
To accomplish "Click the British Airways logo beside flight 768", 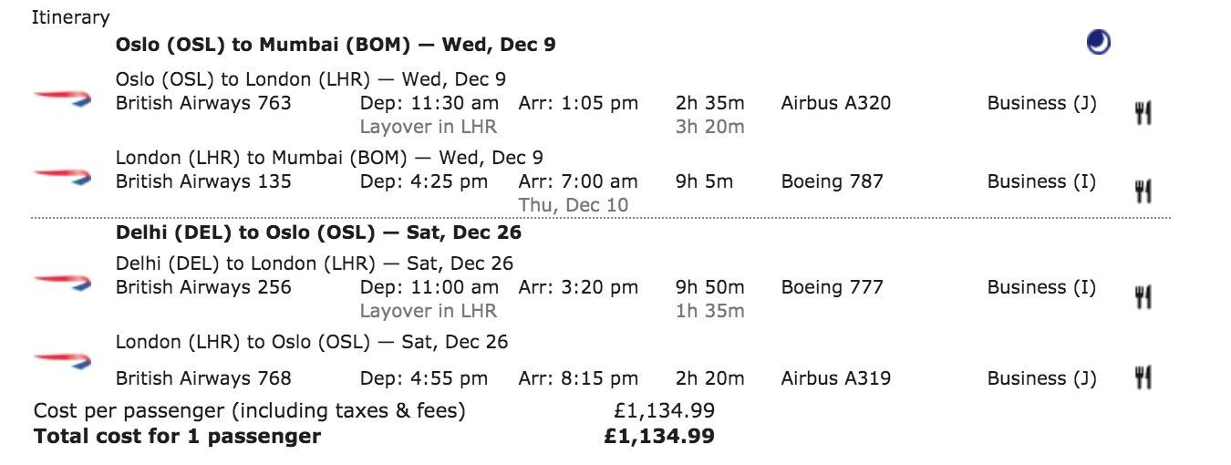I will (x=62, y=361).
